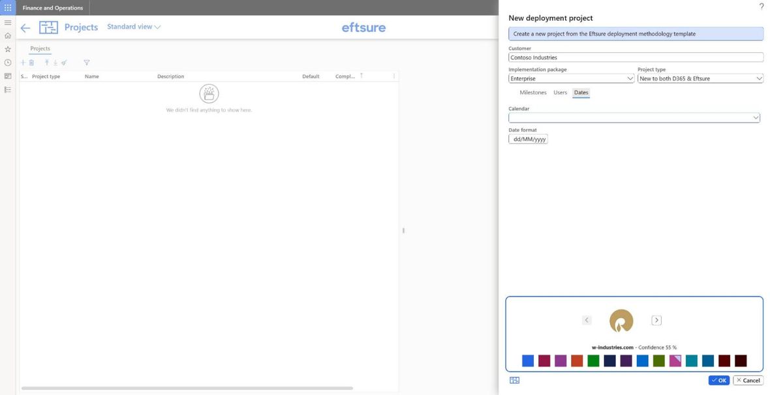Screen dimensions: 770x395
Task: Click the Customer input field
Action: tap(636, 57)
